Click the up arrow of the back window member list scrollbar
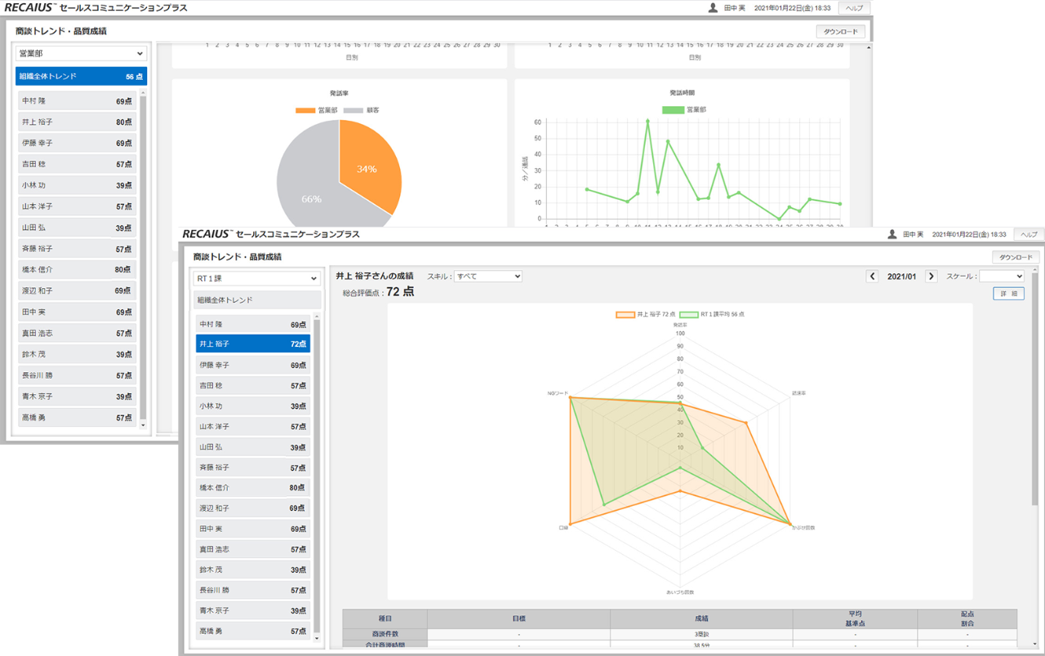Viewport: 1045px width, 656px height. tap(143, 93)
